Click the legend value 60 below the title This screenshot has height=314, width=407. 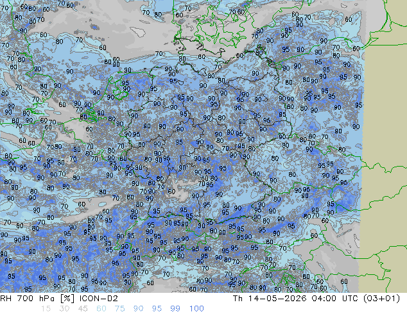pyautogui.click(x=101, y=309)
